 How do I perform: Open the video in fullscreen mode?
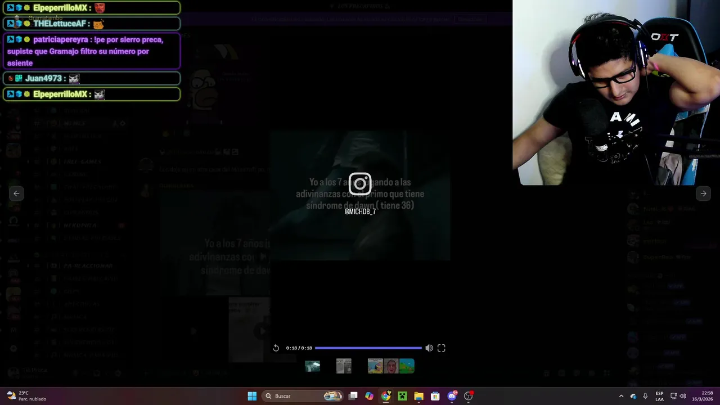coord(442,348)
